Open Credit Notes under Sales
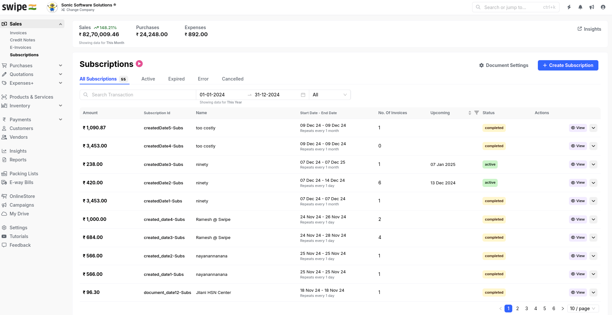The height and width of the screenshot is (315, 612). pyautogui.click(x=23, y=40)
